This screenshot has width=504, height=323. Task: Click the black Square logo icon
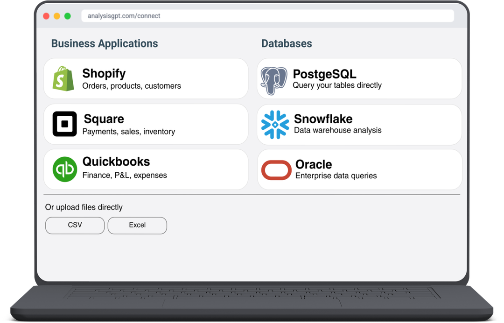click(64, 124)
